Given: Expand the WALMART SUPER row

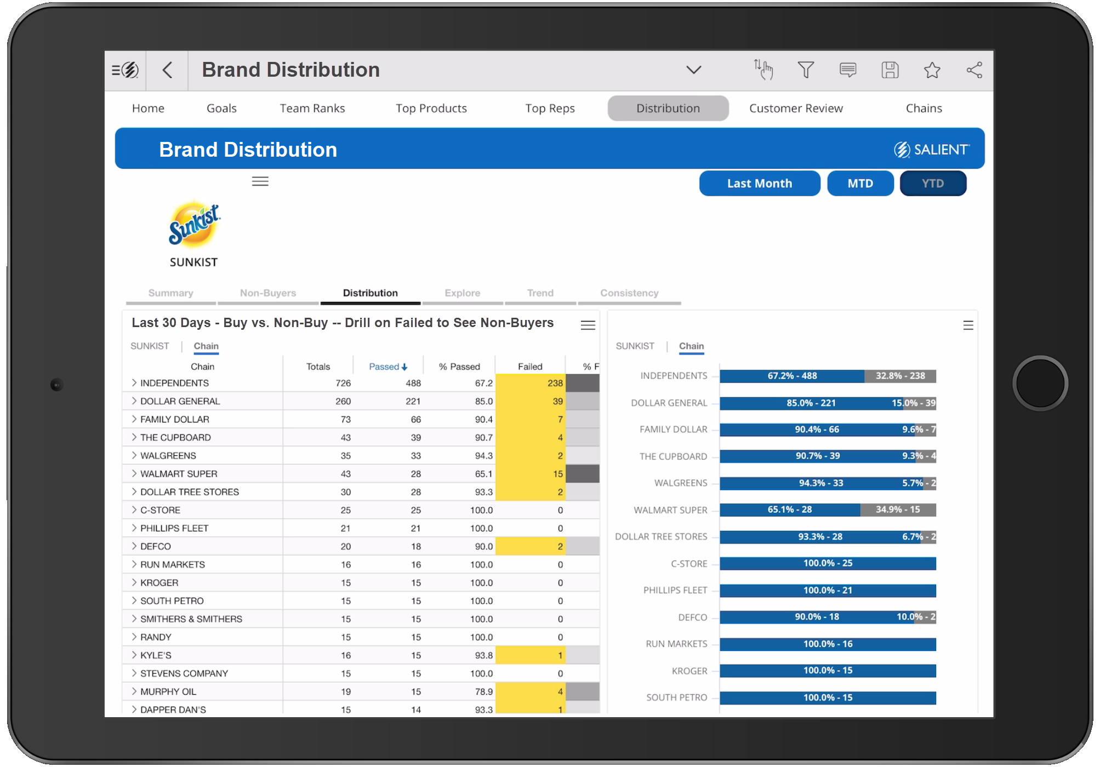Looking at the screenshot, I should 134,473.
